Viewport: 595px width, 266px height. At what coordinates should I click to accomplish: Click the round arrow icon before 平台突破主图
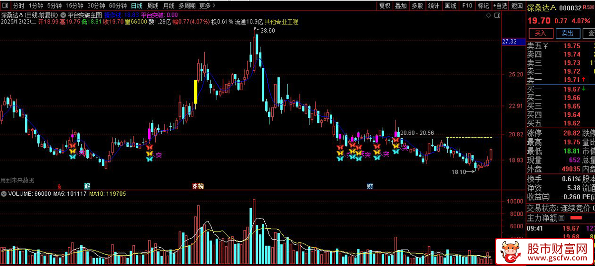coord(63,15)
